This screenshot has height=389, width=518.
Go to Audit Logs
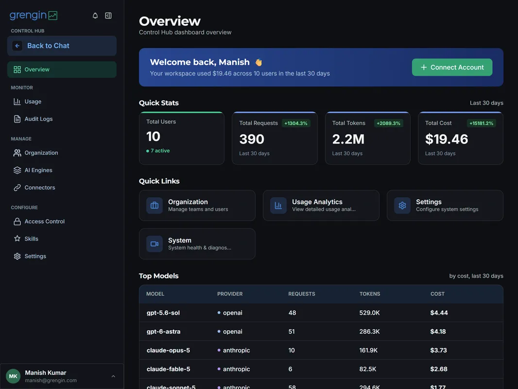coord(62,119)
